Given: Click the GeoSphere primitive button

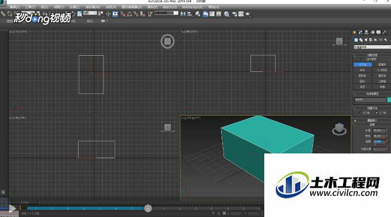Looking at the screenshot, I should (x=382, y=70).
